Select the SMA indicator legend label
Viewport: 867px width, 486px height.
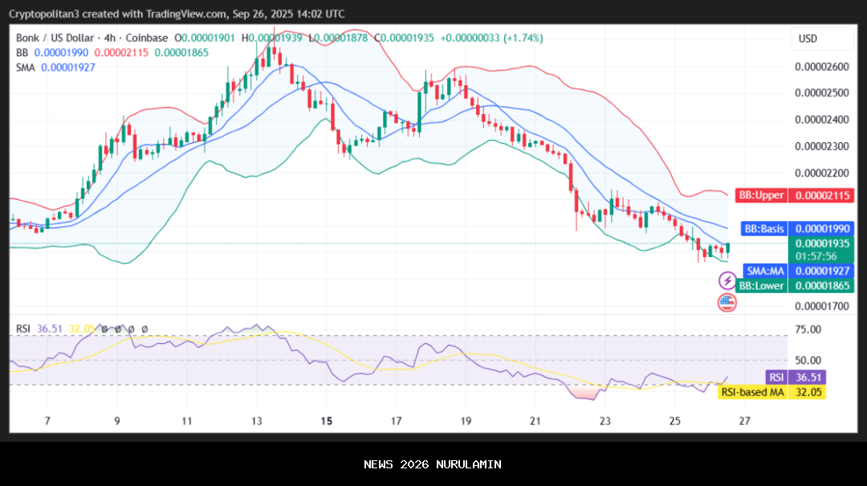(x=26, y=67)
